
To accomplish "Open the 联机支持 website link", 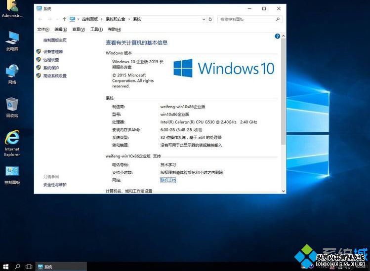I will 168,180.
